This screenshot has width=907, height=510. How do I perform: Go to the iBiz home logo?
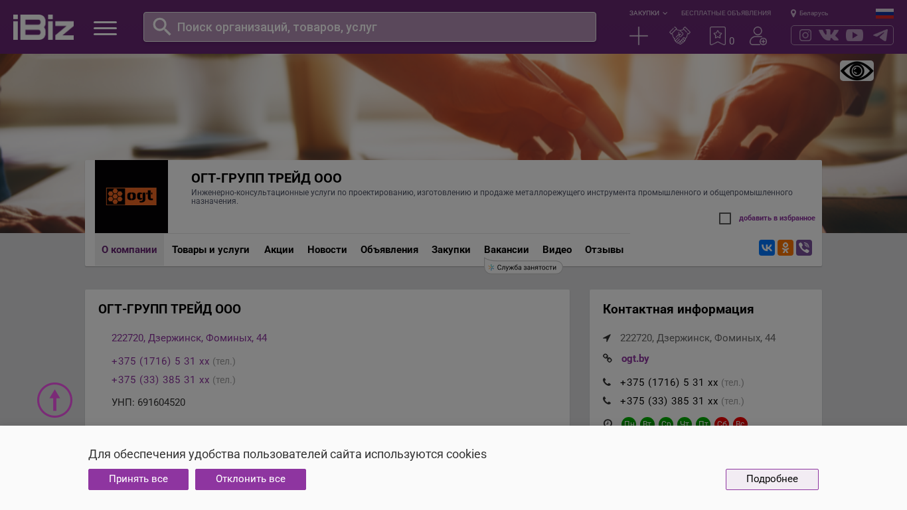pos(44,27)
